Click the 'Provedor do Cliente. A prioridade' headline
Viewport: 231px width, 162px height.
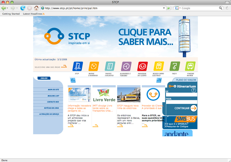coord(152,107)
